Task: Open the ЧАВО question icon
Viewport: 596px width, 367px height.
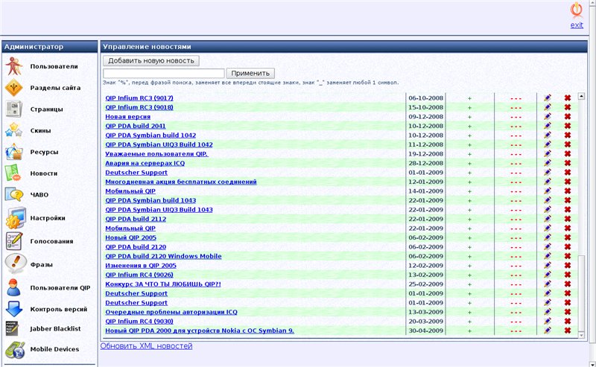Action: click(x=13, y=194)
